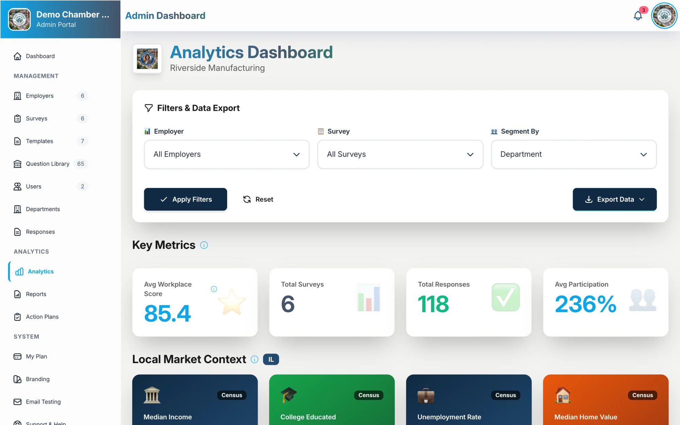Click the College Educated graduation cap icon
680x425 pixels.
(289, 395)
